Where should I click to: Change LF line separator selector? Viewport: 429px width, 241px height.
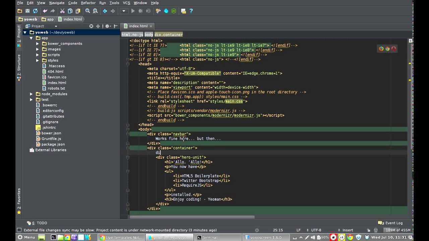point(298,230)
